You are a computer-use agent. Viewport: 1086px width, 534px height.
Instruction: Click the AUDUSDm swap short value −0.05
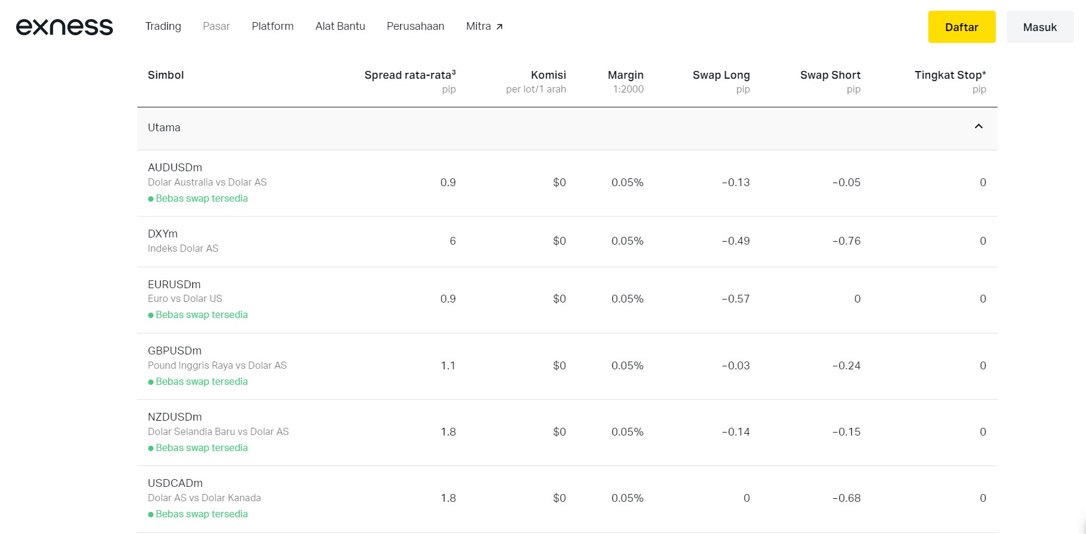coord(846,183)
